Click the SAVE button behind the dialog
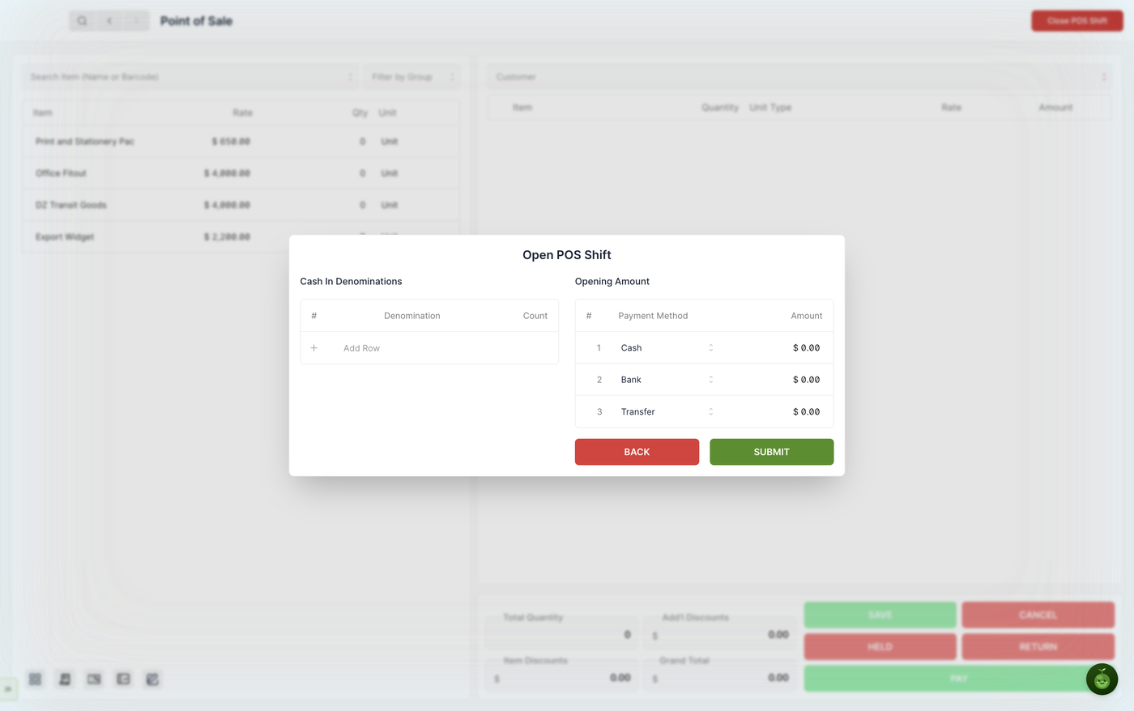1134x711 pixels. click(x=880, y=615)
